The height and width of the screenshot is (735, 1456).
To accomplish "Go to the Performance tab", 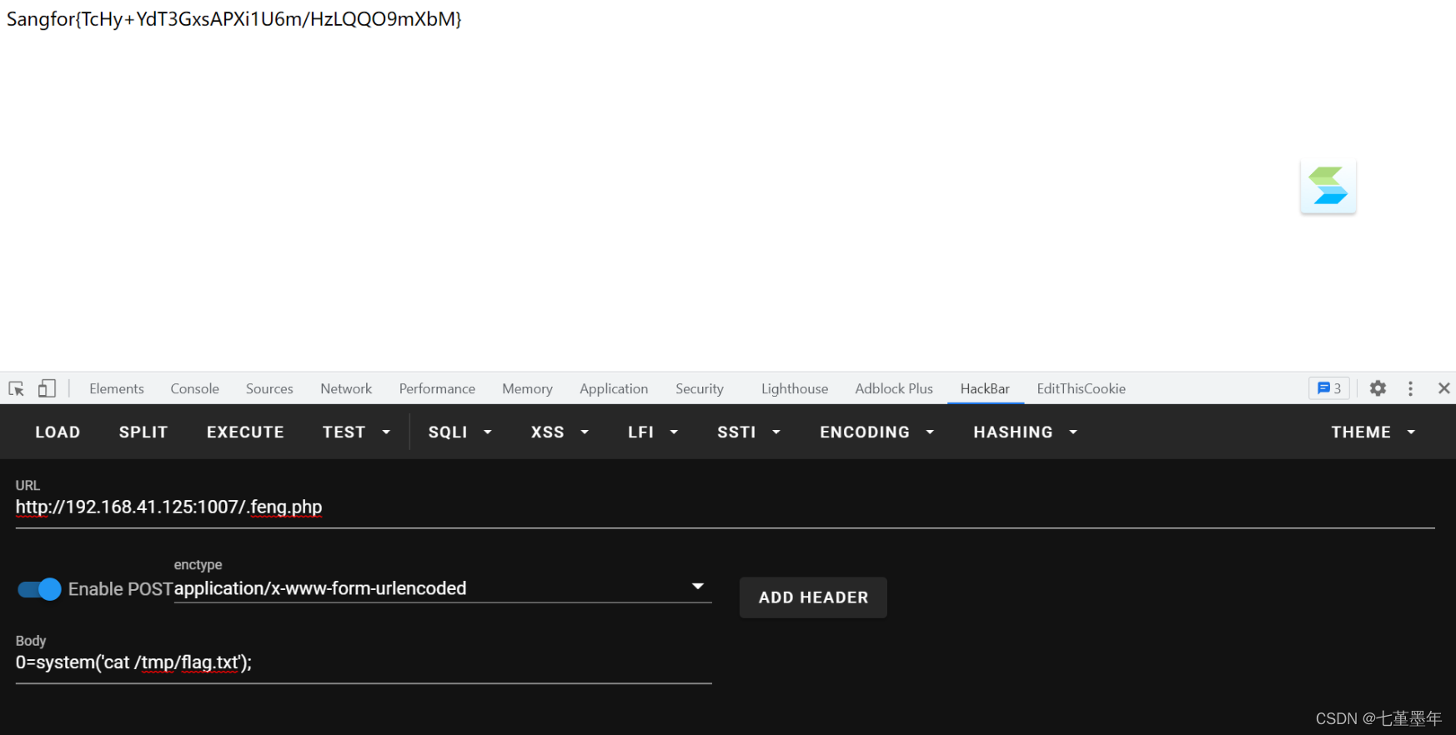I will point(437,388).
